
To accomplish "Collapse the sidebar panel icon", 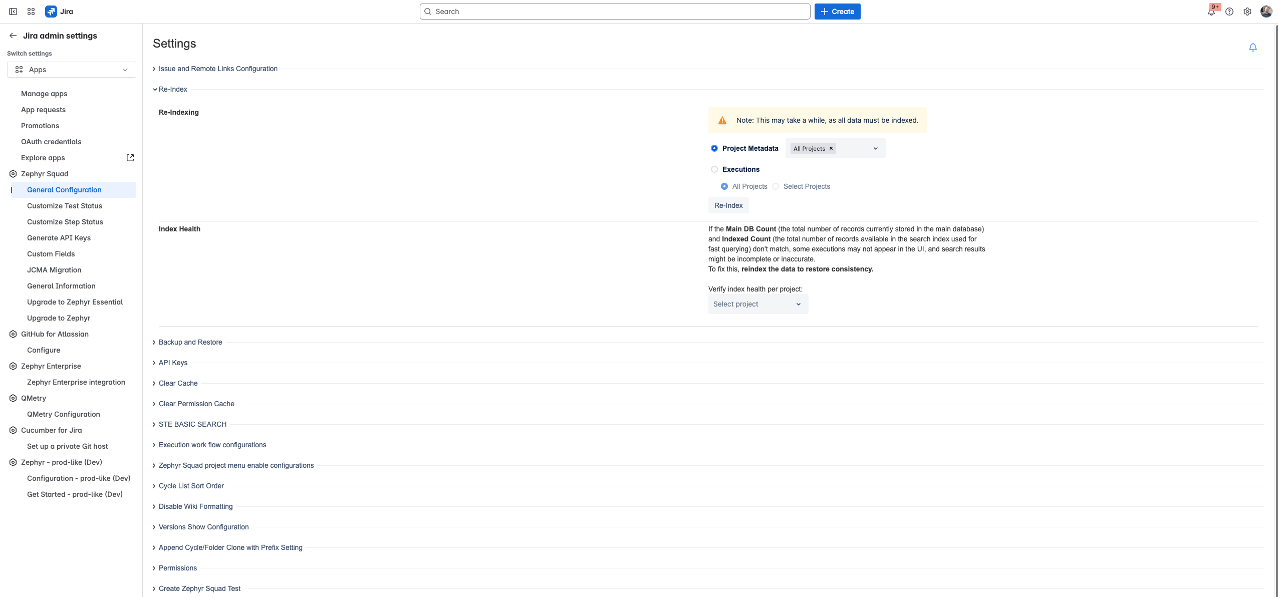I will coord(13,12).
